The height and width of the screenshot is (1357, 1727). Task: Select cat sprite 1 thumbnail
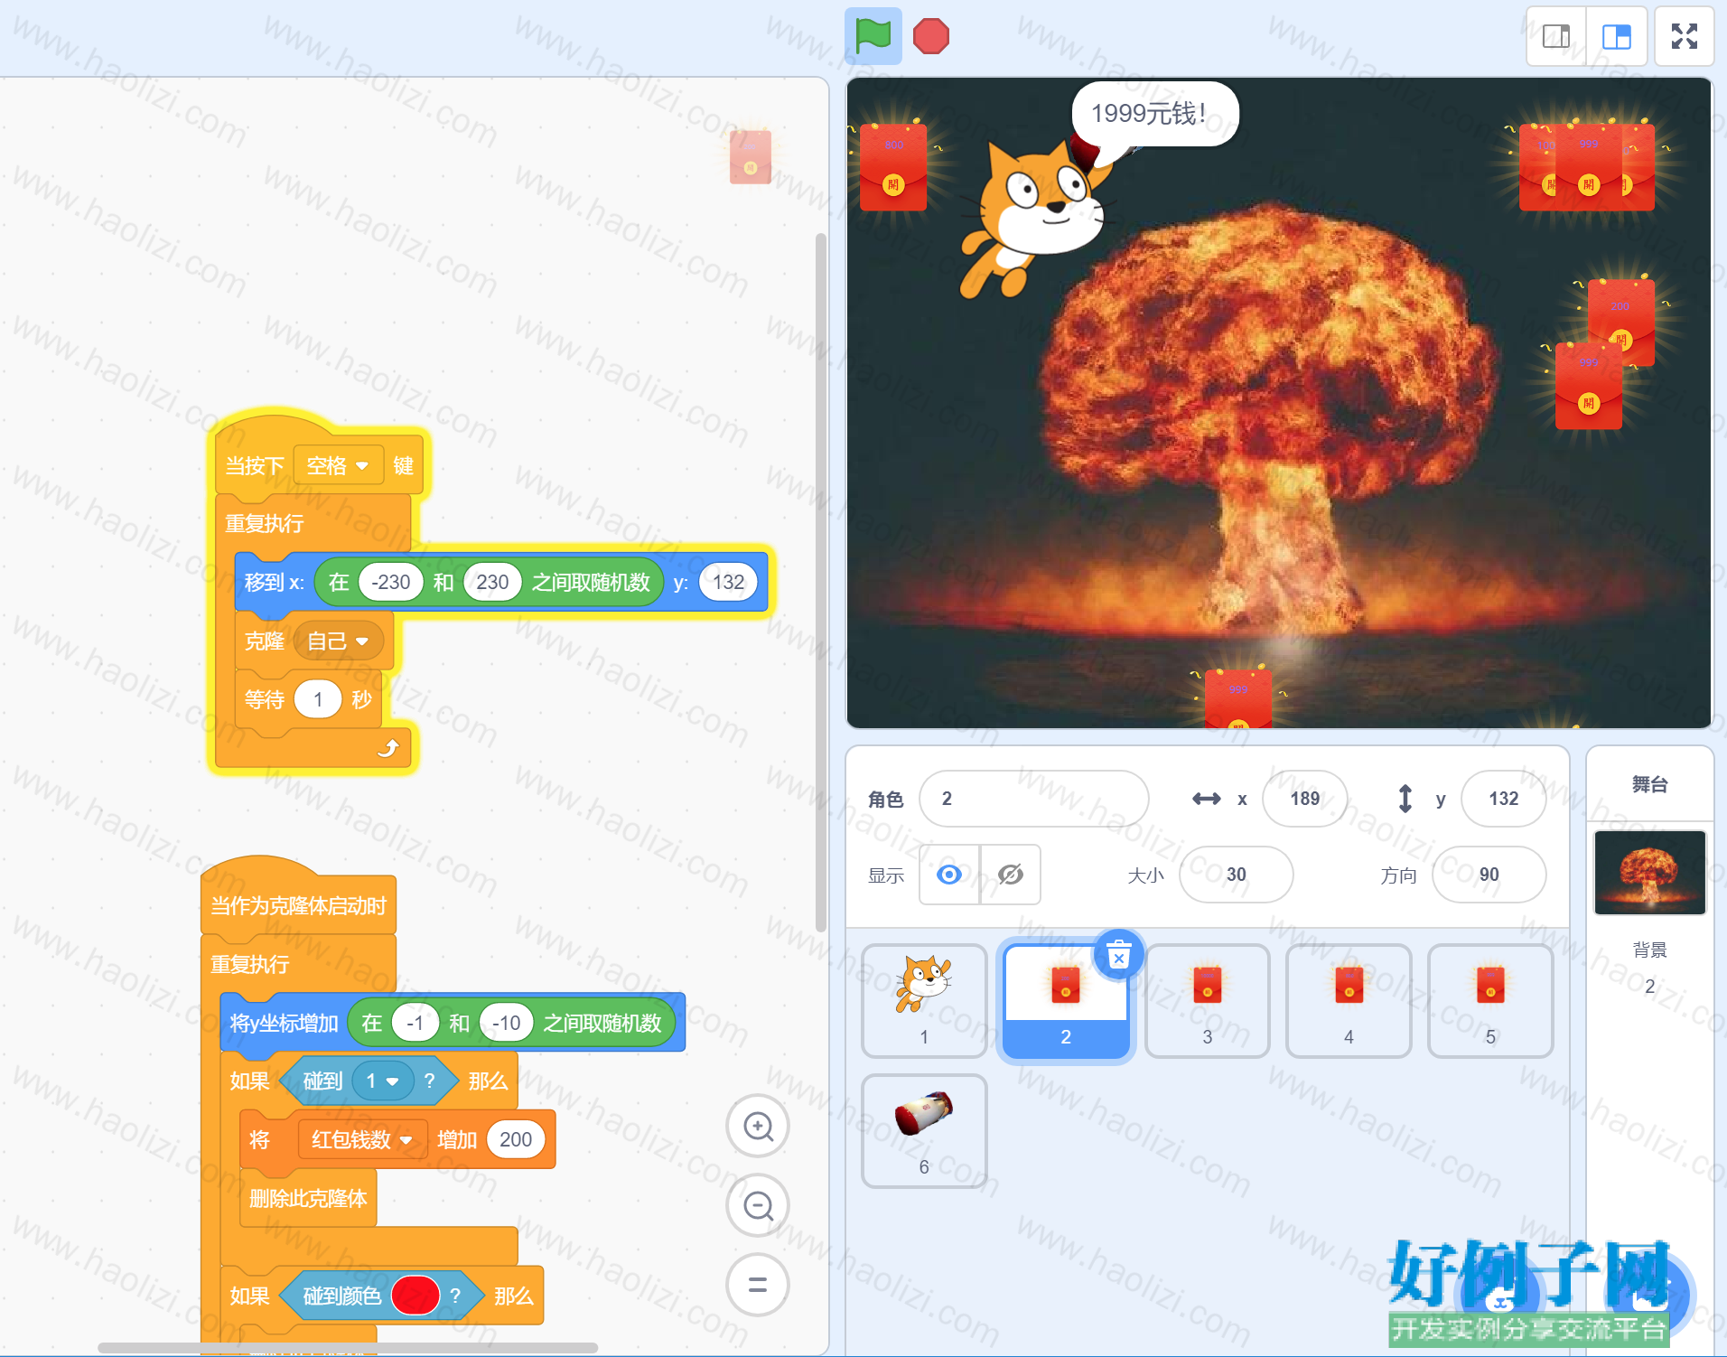coord(924,1001)
